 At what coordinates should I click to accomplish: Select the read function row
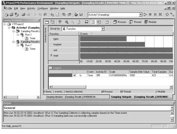pyautogui.click(x=64, y=55)
